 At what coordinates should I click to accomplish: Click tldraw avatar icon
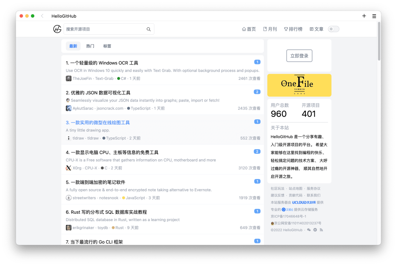click(x=69, y=138)
